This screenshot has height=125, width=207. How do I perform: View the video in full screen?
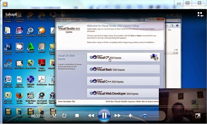(198, 116)
